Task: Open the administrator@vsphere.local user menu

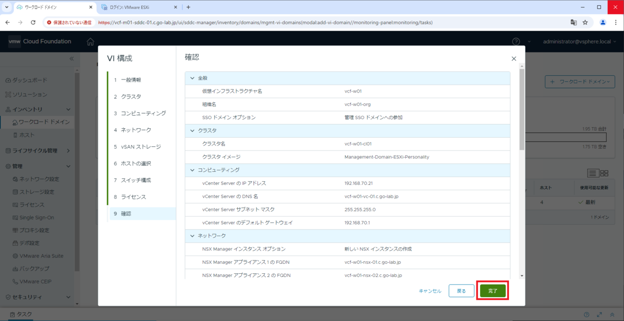Action: coord(580,42)
